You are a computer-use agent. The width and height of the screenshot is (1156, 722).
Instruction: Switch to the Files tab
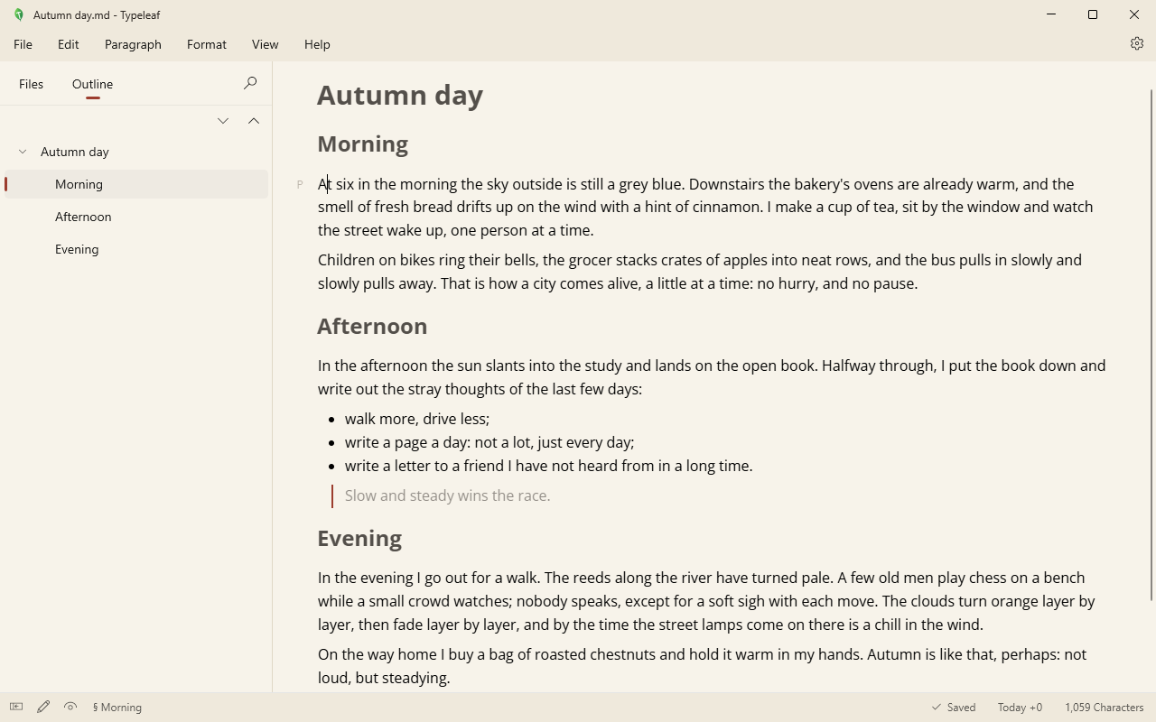[31, 84]
